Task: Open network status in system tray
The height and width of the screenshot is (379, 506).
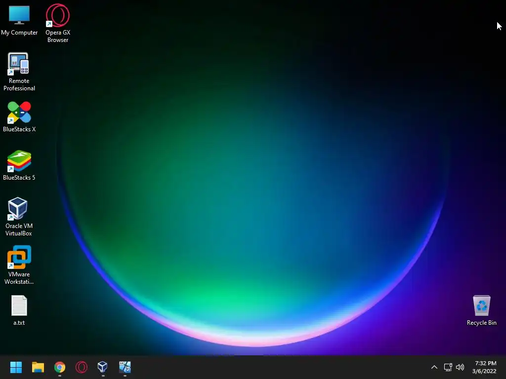Action: coord(448,367)
